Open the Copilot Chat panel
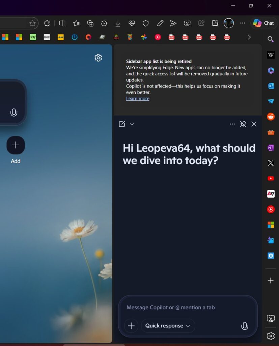Image resolution: width=279 pixels, height=346 pixels. pos(263,23)
